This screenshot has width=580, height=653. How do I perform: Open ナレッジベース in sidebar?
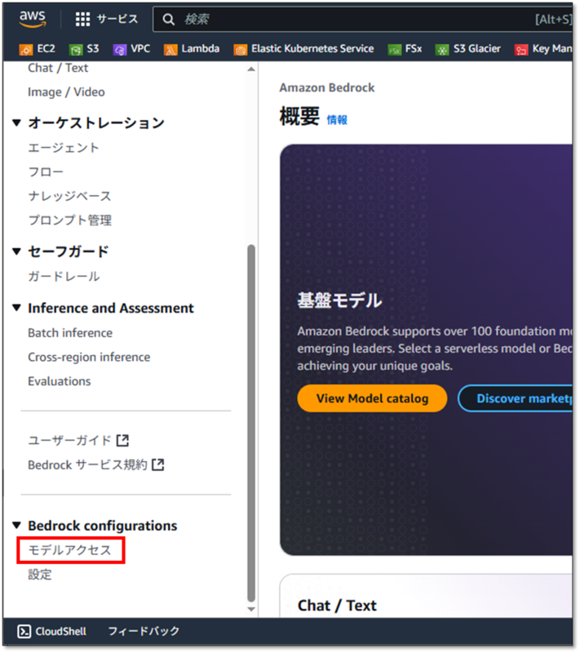(x=69, y=196)
